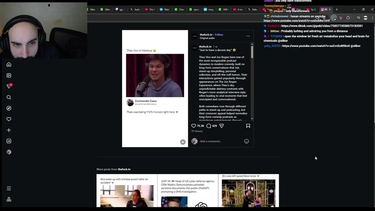
Task: Click Follow next to thefuck.tv
Action: point(219,35)
